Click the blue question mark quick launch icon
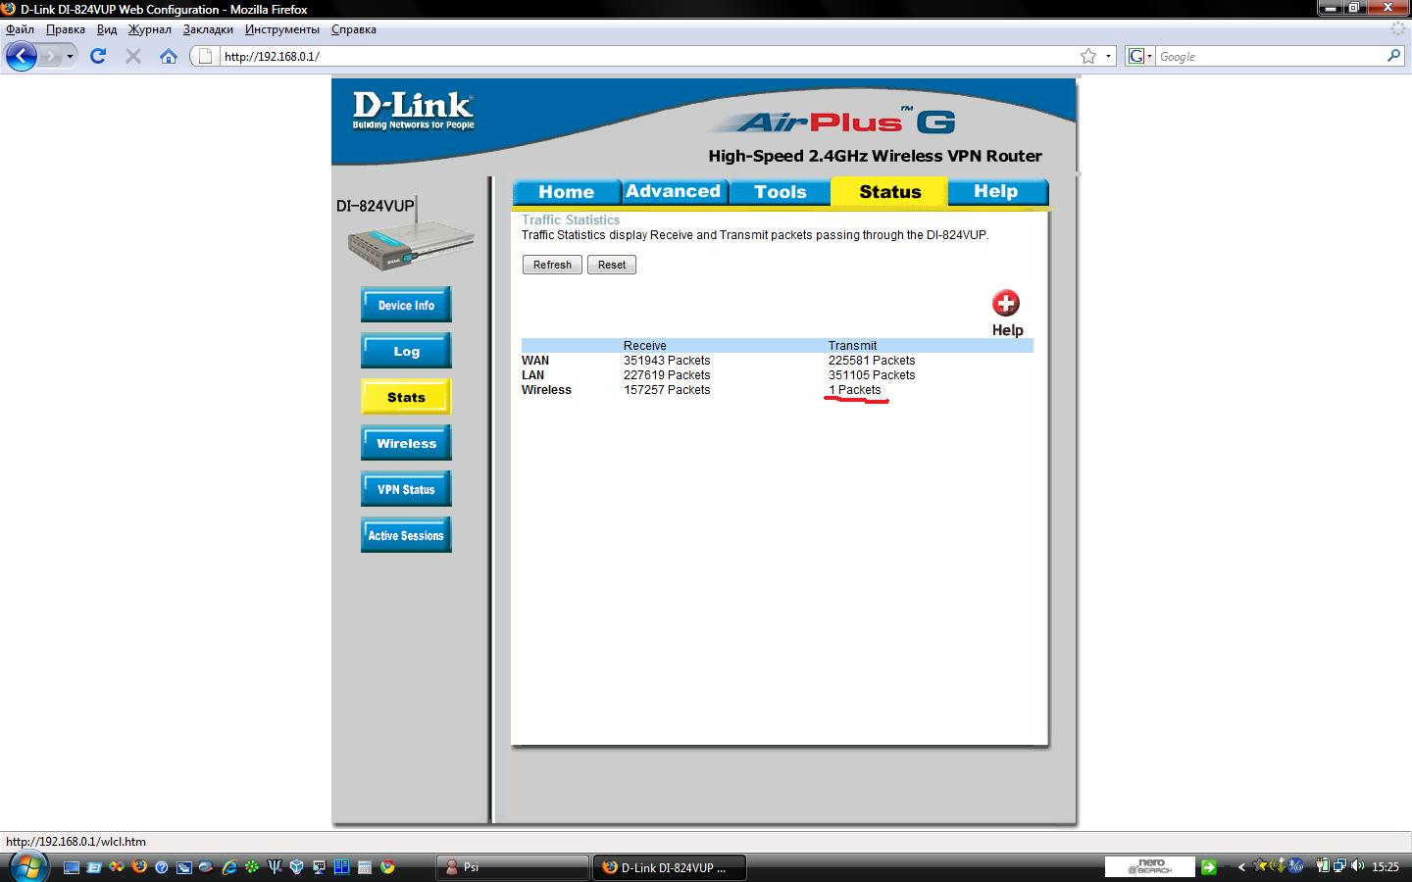 162,867
